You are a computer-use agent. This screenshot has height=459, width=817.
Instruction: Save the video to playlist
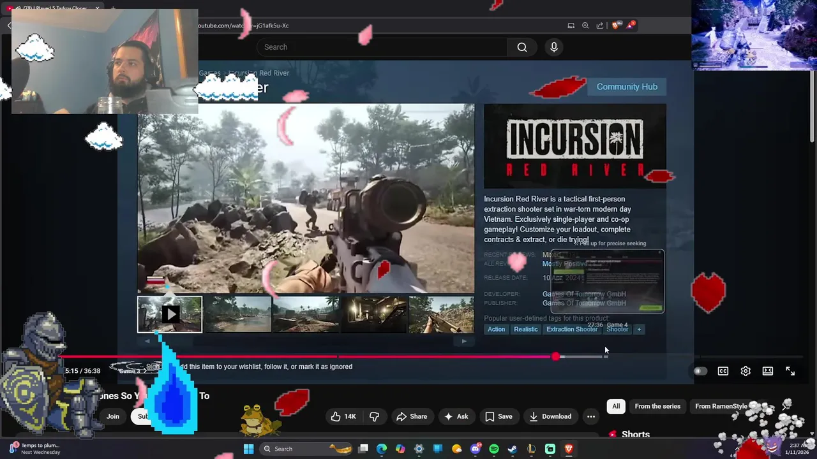coord(498,416)
